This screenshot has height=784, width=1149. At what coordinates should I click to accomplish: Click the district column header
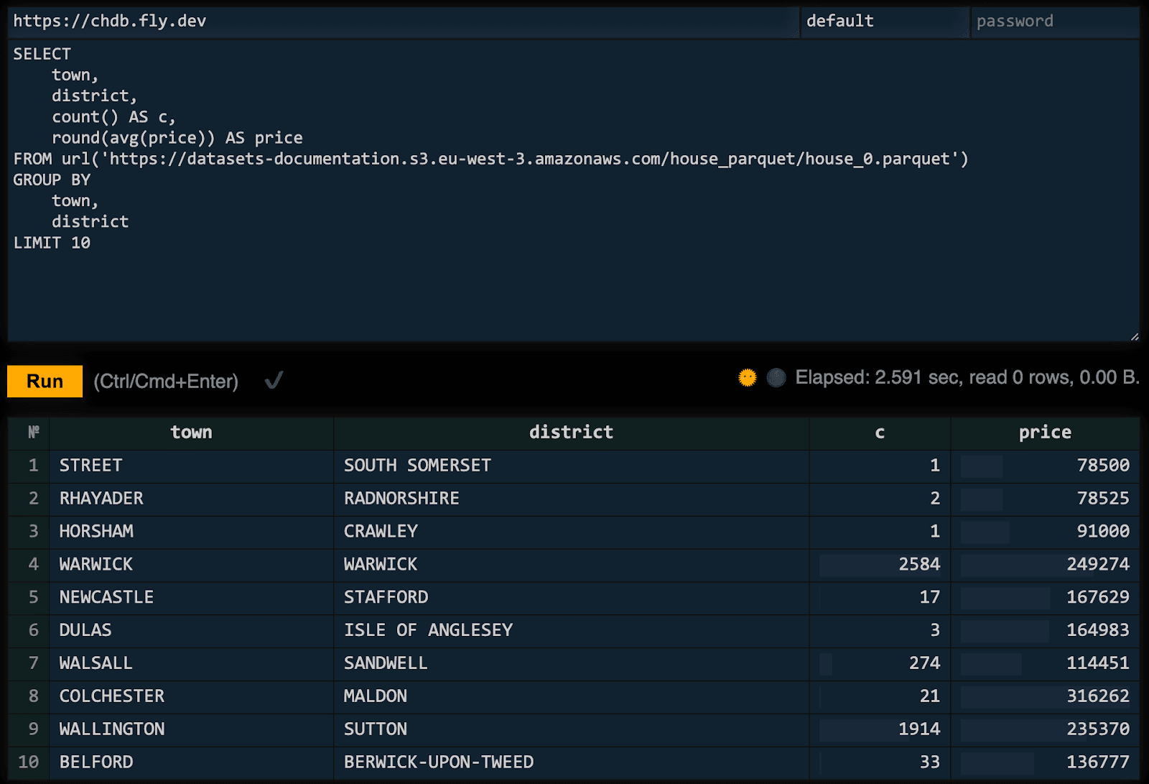tap(571, 432)
